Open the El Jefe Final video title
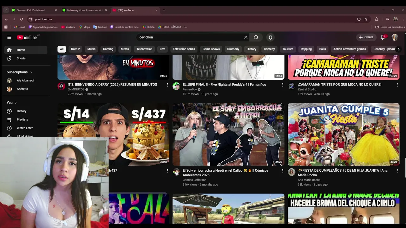This screenshot has height=228, width=406. [224, 85]
